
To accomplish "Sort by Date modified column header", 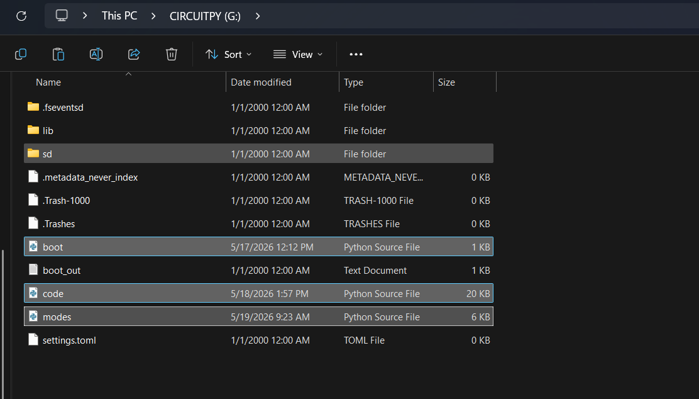I will 261,82.
